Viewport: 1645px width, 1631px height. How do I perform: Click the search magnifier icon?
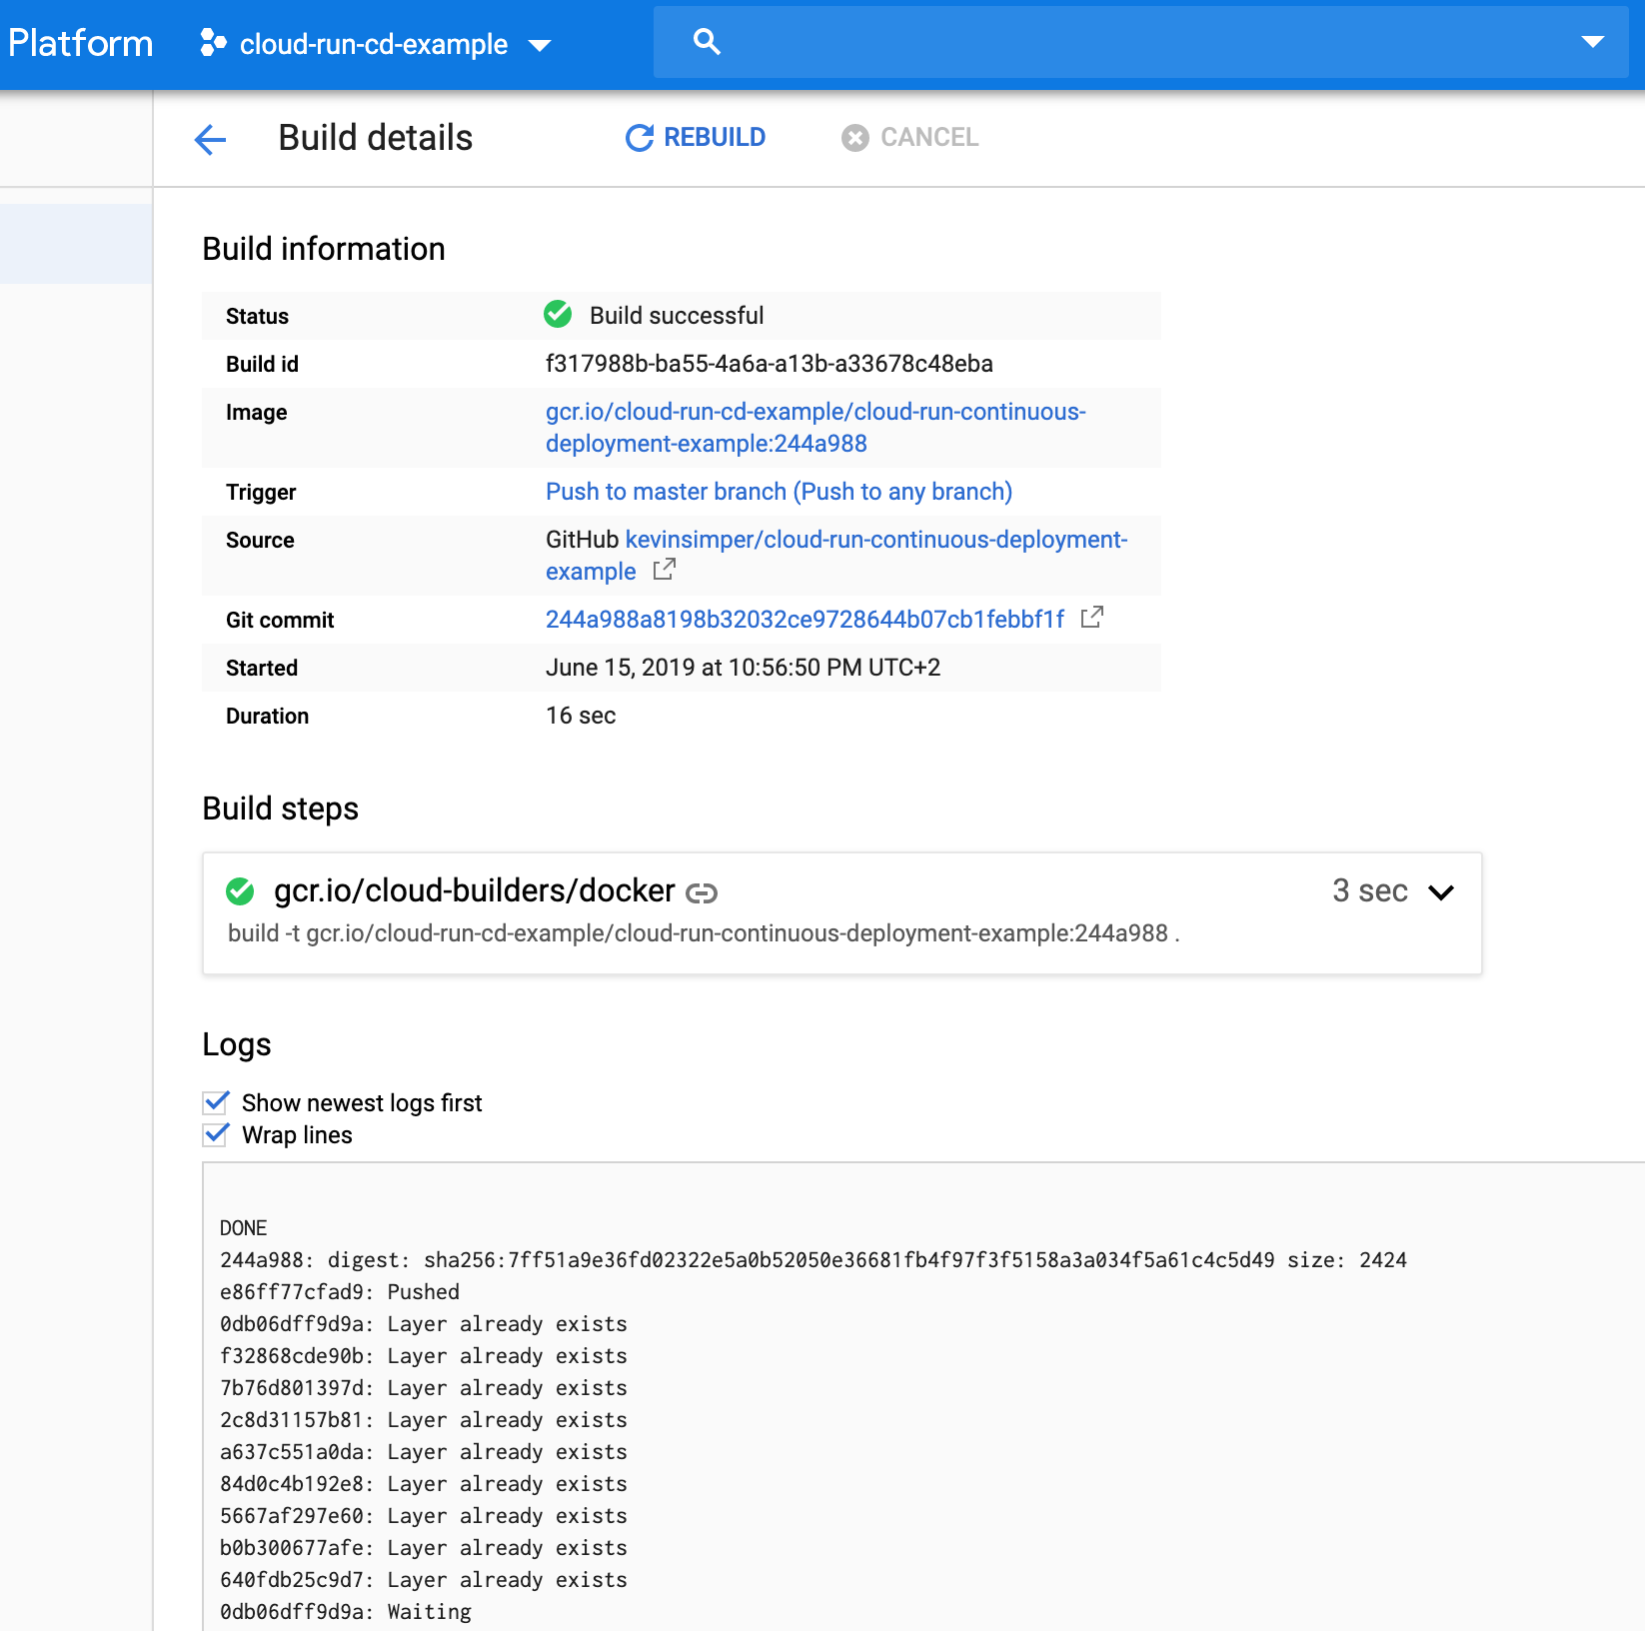click(x=707, y=42)
